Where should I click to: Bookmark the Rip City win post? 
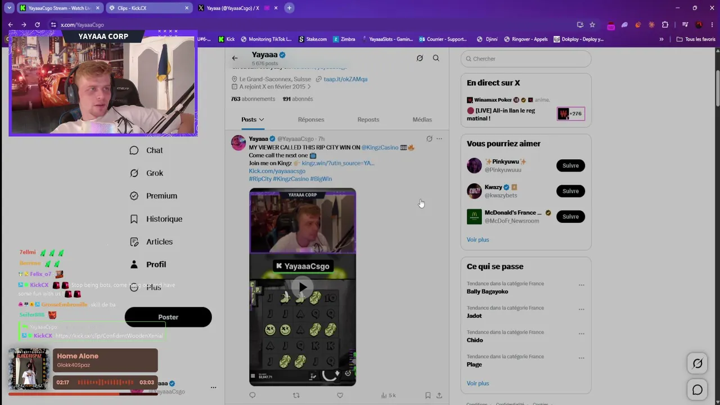click(428, 395)
